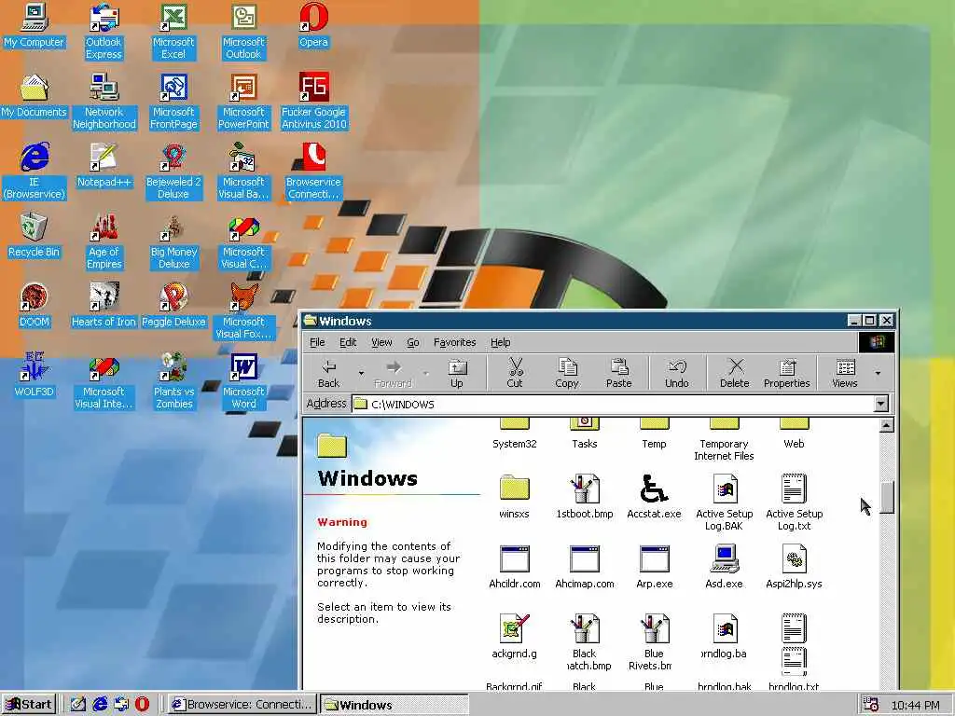This screenshot has width=955, height=716.
Task: Select Active Setup Log.BAK file
Action: click(x=724, y=503)
